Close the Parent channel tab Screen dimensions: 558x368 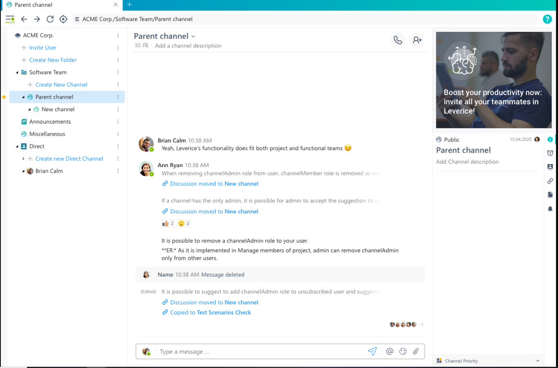click(x=116, y=4)
